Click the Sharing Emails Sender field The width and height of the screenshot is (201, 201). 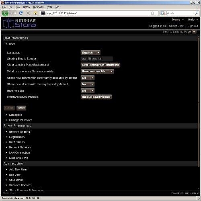[x=96, y=59]
